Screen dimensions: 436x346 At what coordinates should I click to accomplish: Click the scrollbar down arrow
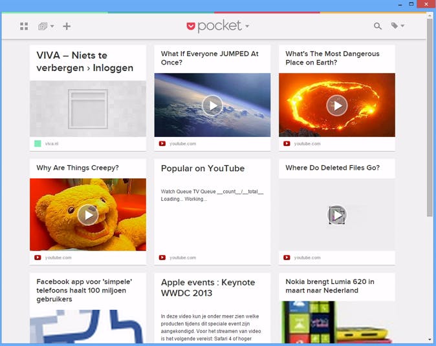pyautogui.click(x=430, y=340)
